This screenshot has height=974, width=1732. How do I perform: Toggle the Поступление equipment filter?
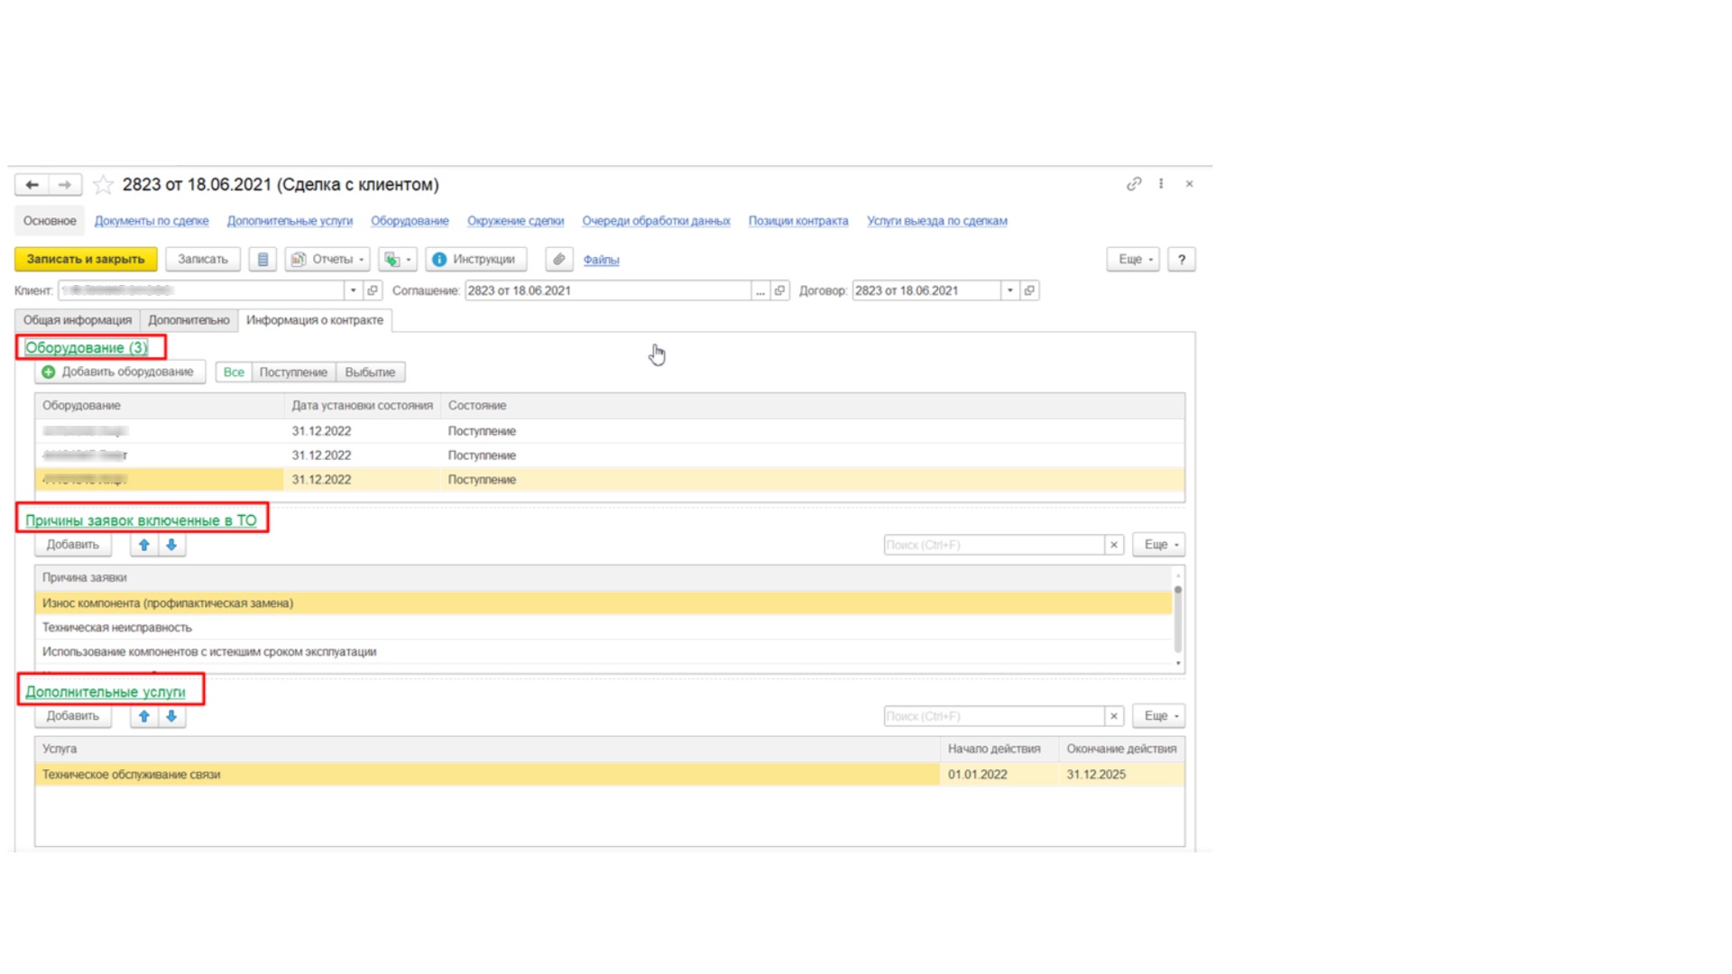[x=293, y=372]
